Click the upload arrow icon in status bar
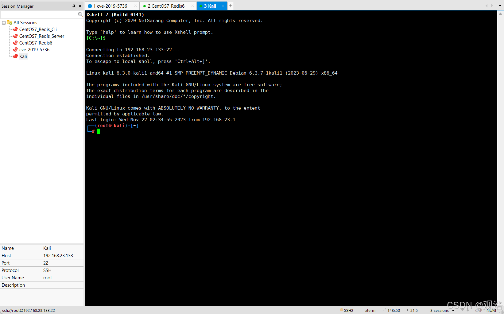504x314 pixels. click(463, 310)
